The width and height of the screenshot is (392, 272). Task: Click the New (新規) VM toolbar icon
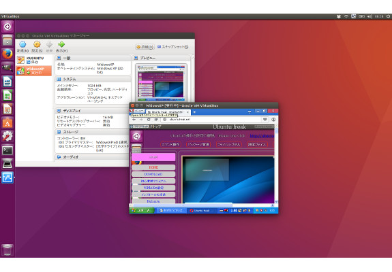click(22, 46)
